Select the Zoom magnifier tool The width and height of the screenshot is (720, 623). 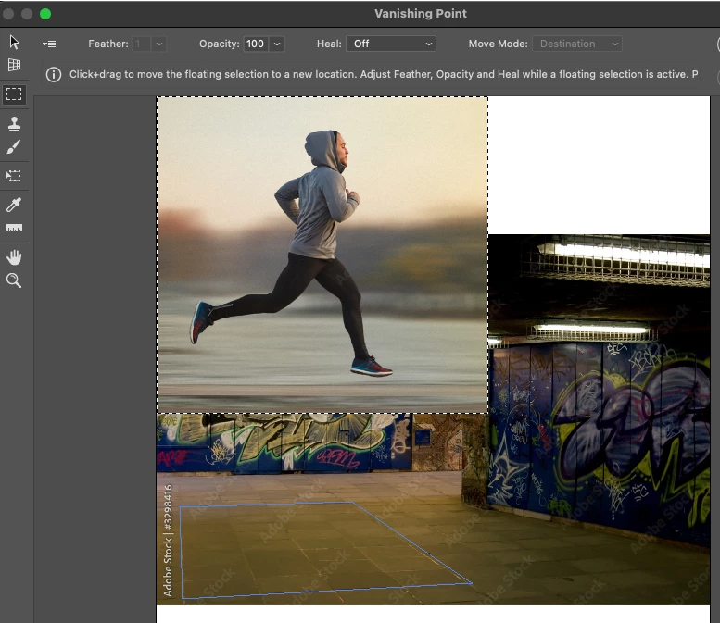14,280
